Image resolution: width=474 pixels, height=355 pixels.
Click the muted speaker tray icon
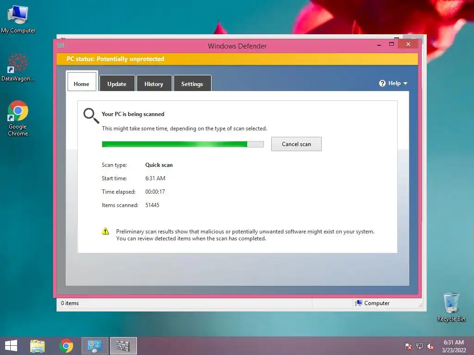pos(430,346)
